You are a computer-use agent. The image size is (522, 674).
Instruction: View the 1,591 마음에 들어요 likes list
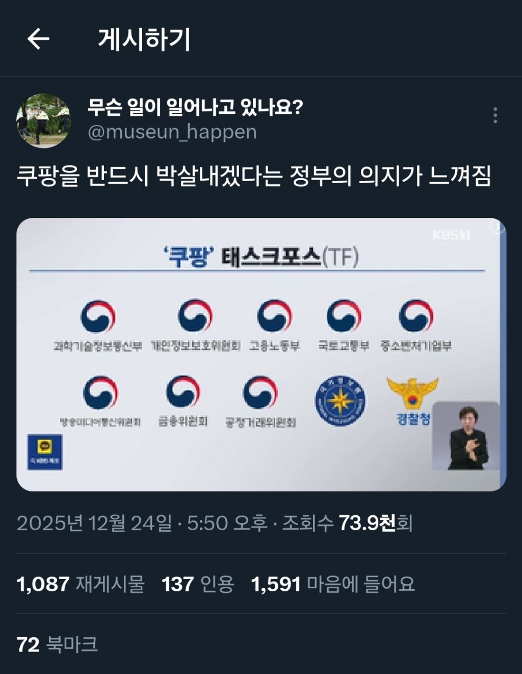333,584
